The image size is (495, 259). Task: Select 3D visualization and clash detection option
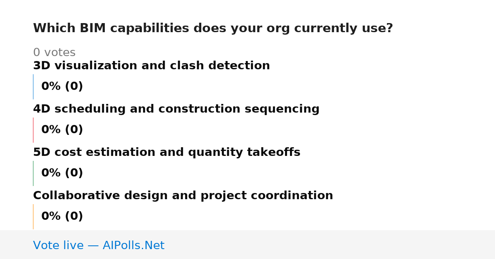pyautogui.click(x=151, y=66)
